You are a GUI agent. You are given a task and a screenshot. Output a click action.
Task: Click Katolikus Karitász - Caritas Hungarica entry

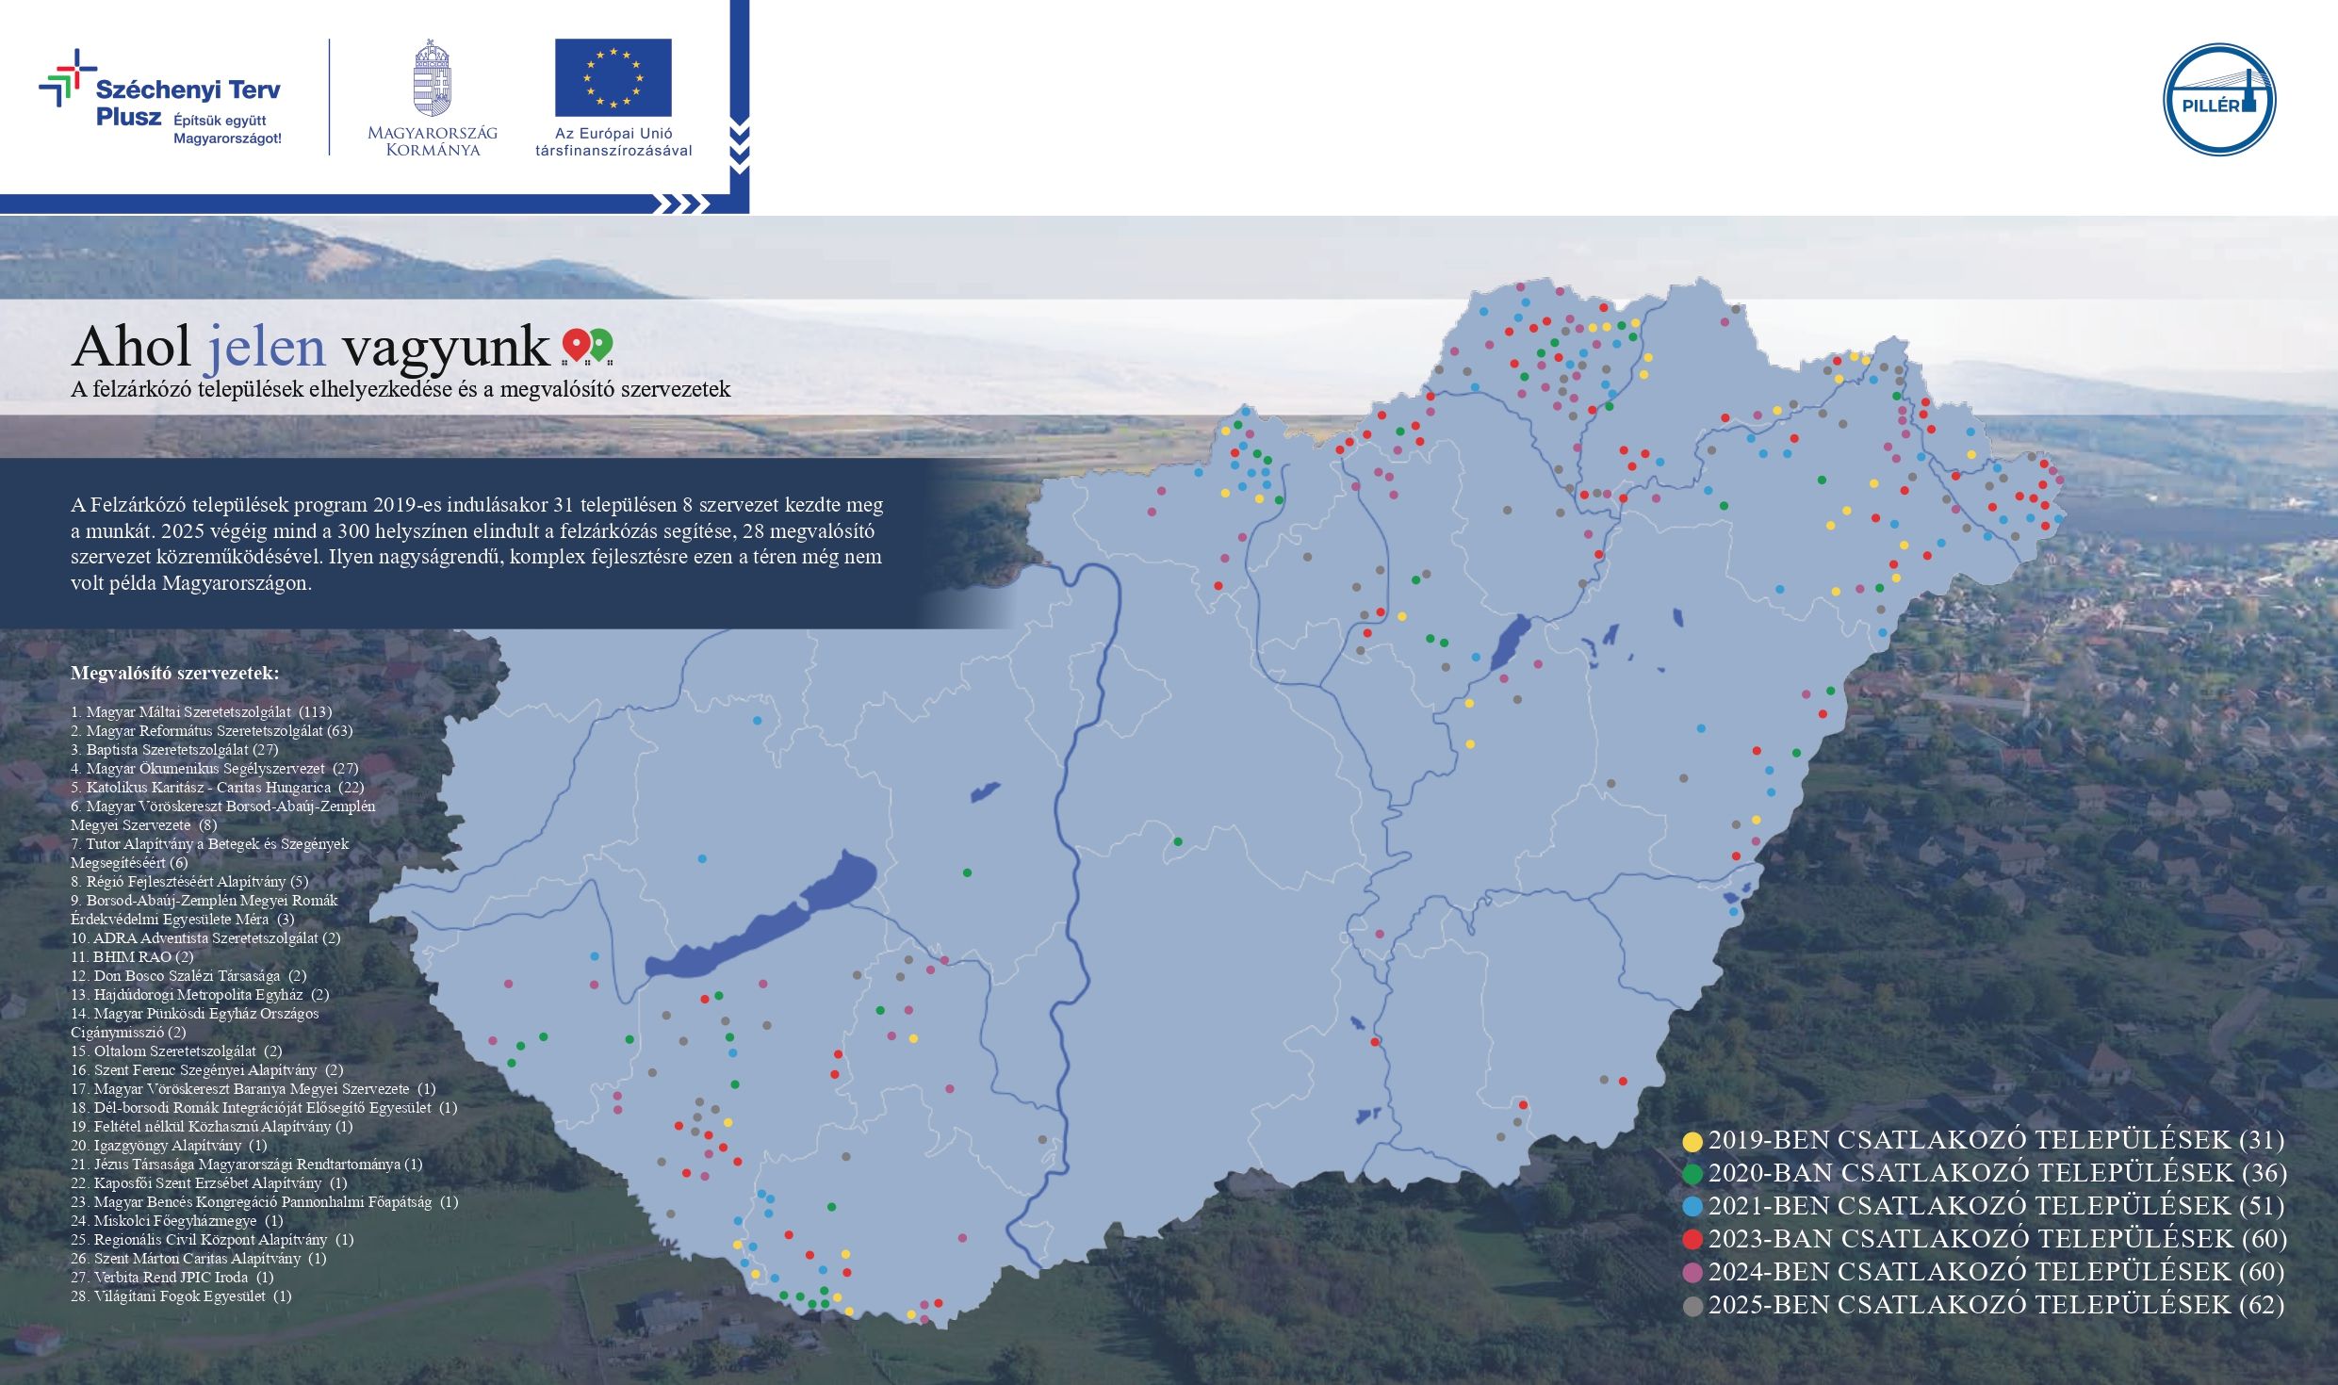(217, 788)
